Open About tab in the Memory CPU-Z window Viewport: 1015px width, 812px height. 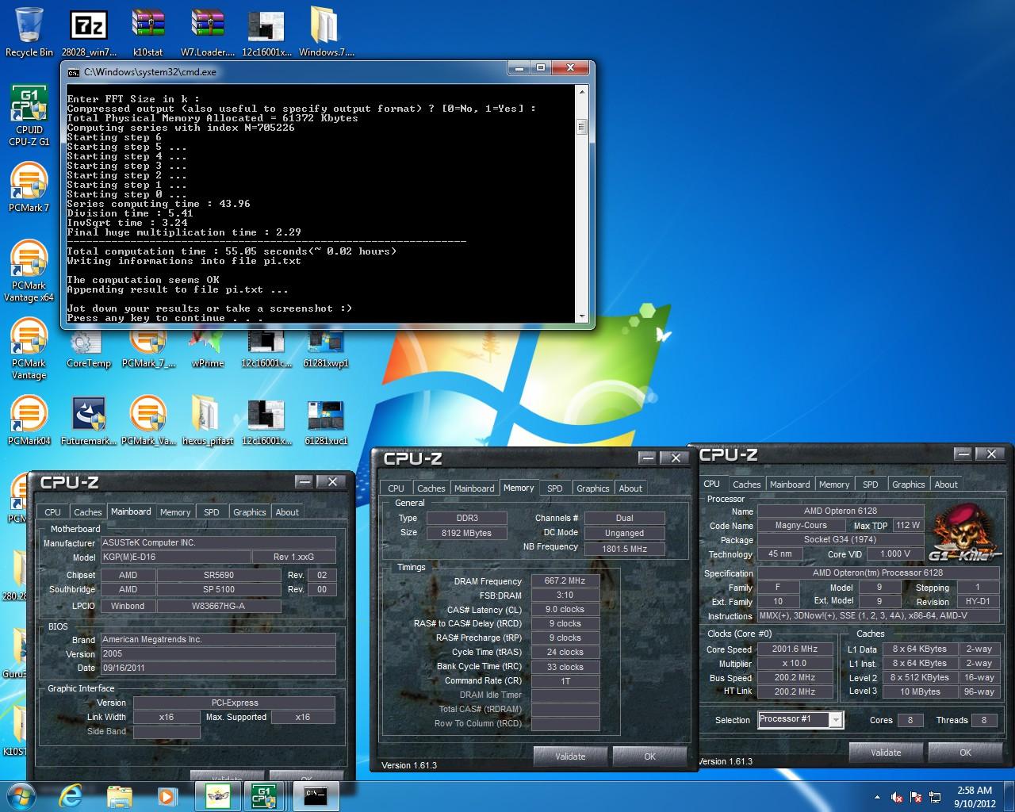point(630,488)
